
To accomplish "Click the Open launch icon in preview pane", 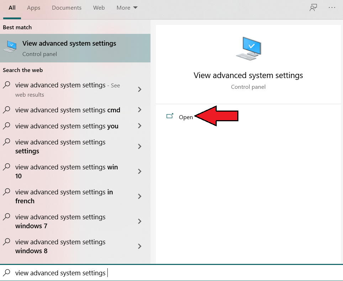I will point(170,116).
